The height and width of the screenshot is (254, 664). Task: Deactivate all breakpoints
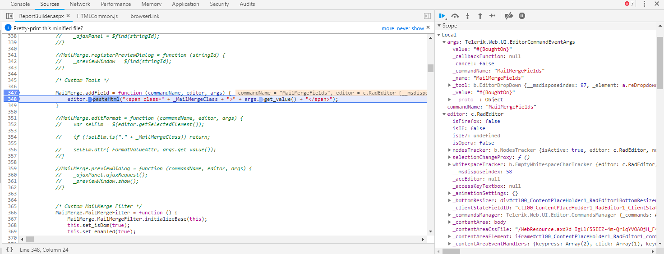(x=509, y=16)
